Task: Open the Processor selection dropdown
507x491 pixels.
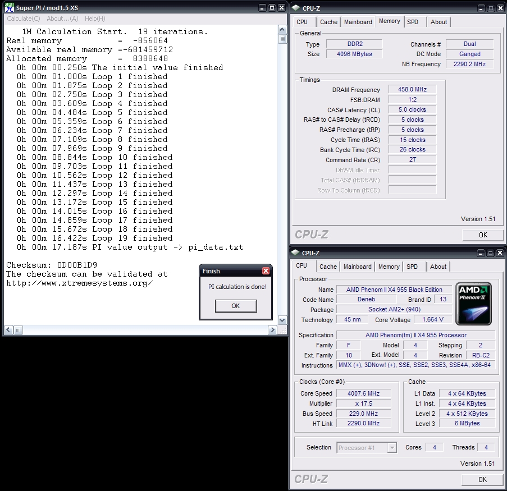Action: [x=392, y=447]
